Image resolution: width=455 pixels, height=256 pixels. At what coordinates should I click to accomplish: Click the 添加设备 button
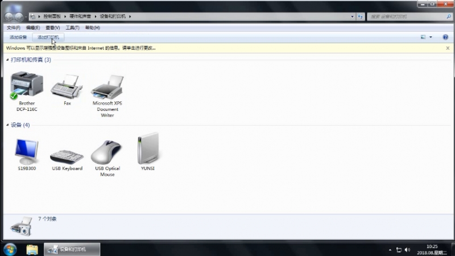(x=18, y=37)
